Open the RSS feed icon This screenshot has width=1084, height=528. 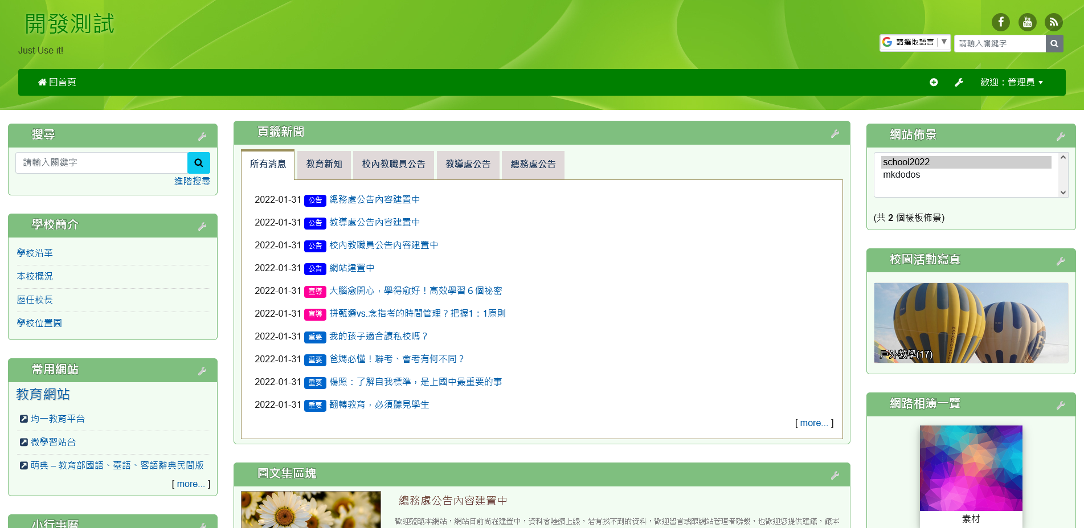1053,22
